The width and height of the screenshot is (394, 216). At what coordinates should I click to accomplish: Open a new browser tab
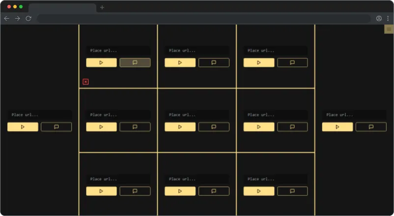pos(102,7)
